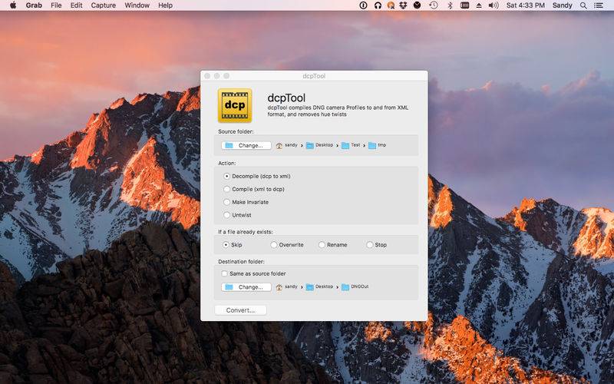Click the Sandy user name in menu bar
The height and width of the screenshot is (384, 614).
click(563, 5)
